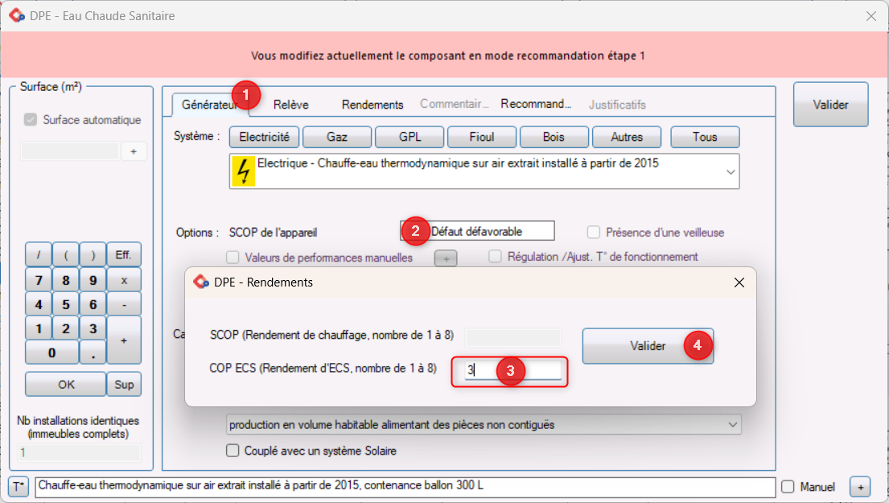Click the plus button next to Manuel
Image resolution: width=889 pixels, height=503 pixels.
click(860, 487)
